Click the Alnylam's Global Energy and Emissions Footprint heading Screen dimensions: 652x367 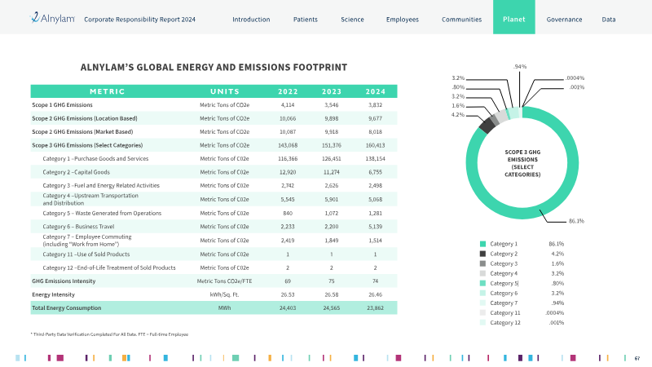(x=214, y=68)
